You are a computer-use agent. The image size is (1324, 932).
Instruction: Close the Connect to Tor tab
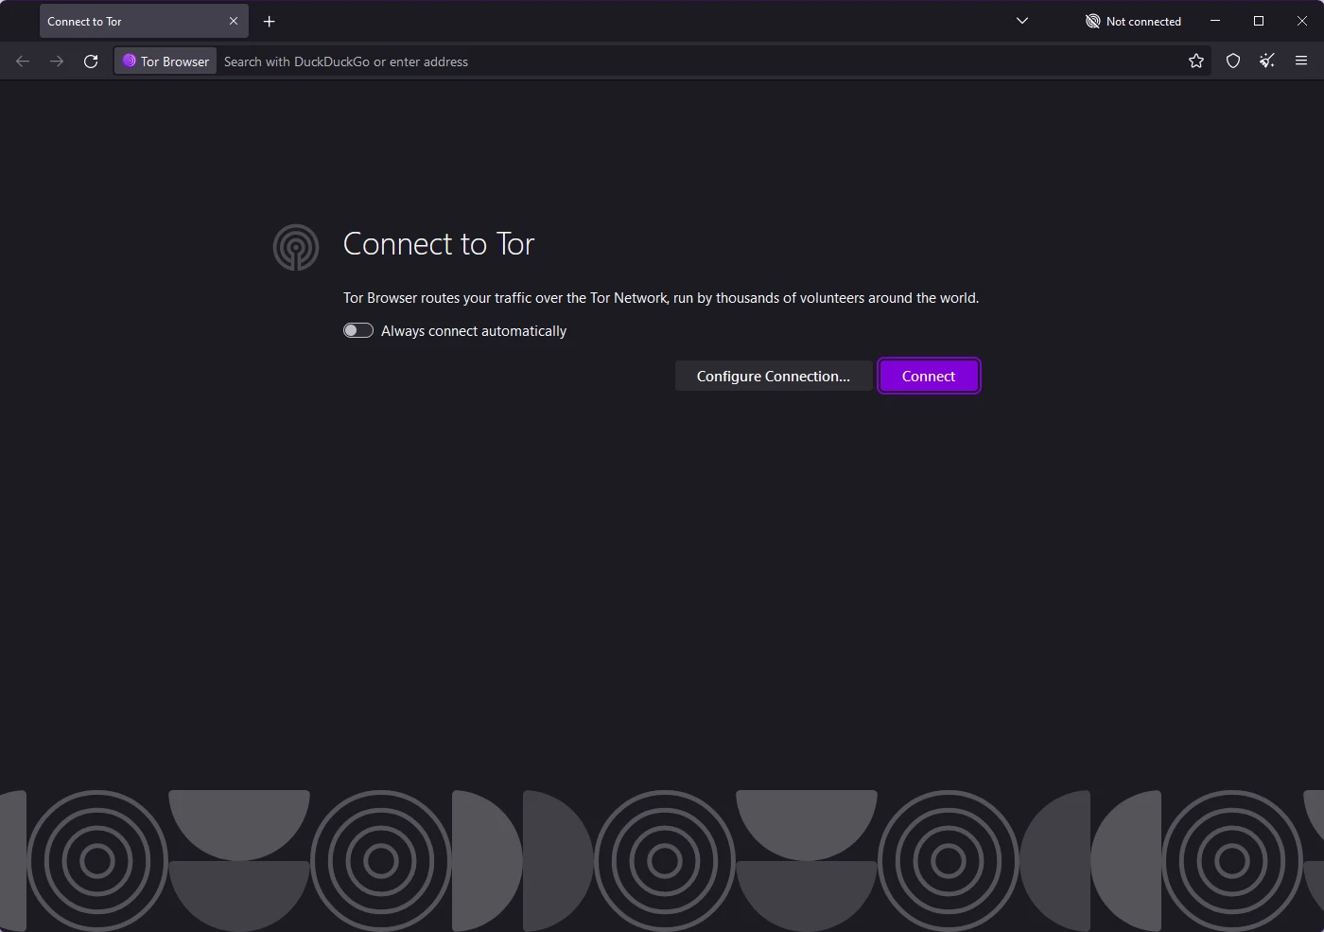[234, 21]
